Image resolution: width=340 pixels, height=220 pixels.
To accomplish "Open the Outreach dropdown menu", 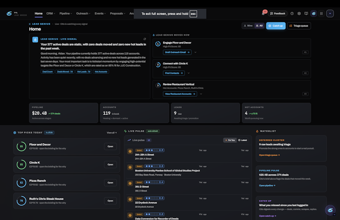I will [x=83, y=14].
